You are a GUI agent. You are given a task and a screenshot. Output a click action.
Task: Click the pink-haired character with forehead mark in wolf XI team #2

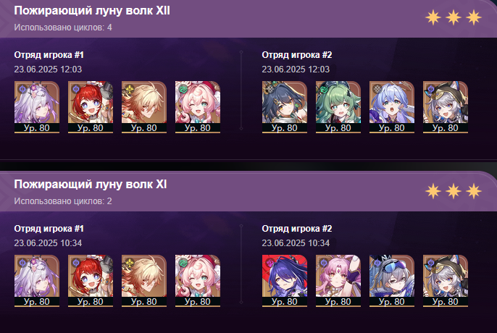(338, 280)
